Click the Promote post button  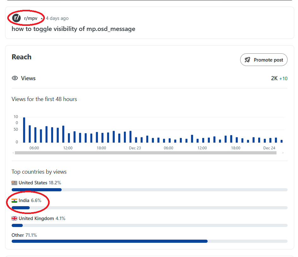coord(264,60)
